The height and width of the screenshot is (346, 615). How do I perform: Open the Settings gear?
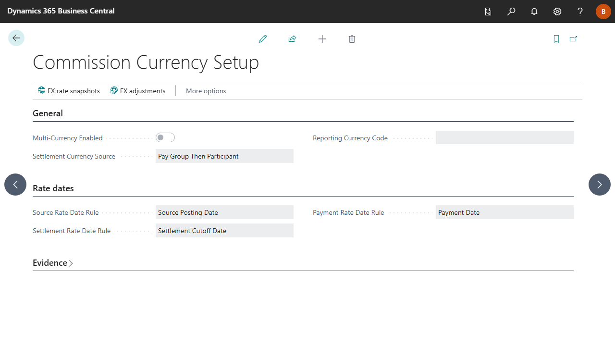click(557, 12)
